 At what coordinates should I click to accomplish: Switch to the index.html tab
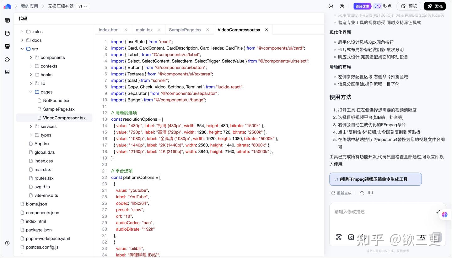pos(109,30)
